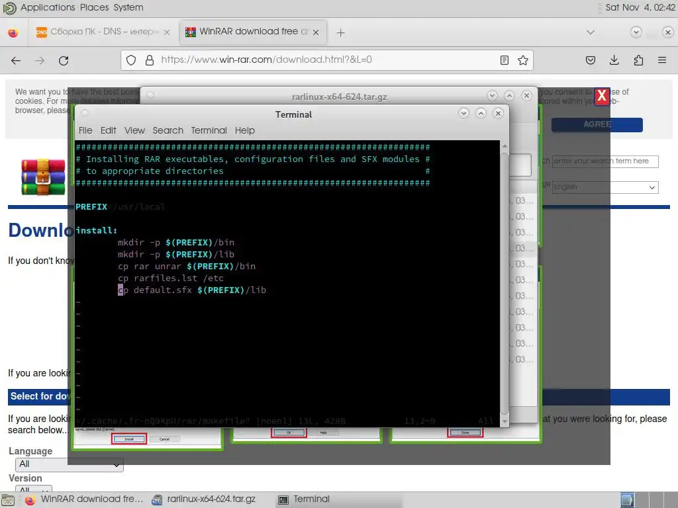The width and height of the screenshot is (678, 508).
Task: Close the WinRAR download free tab
Action: pos(316,32)
